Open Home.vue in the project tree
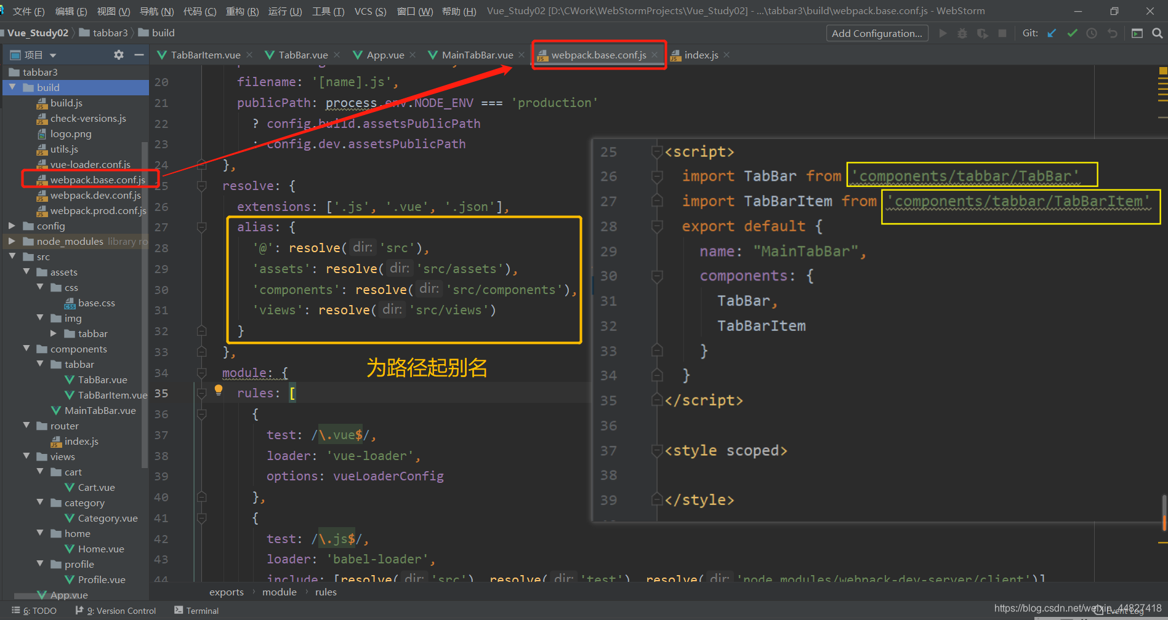The image size is (1168, 620). pos(94,549)
